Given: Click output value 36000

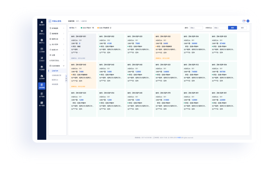Looking at the screenshot, I should (x=194, y=44).
